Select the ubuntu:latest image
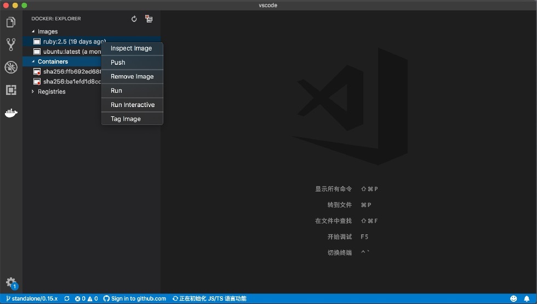The height and width of the screenshot is (304, 537). pos(67,52)
